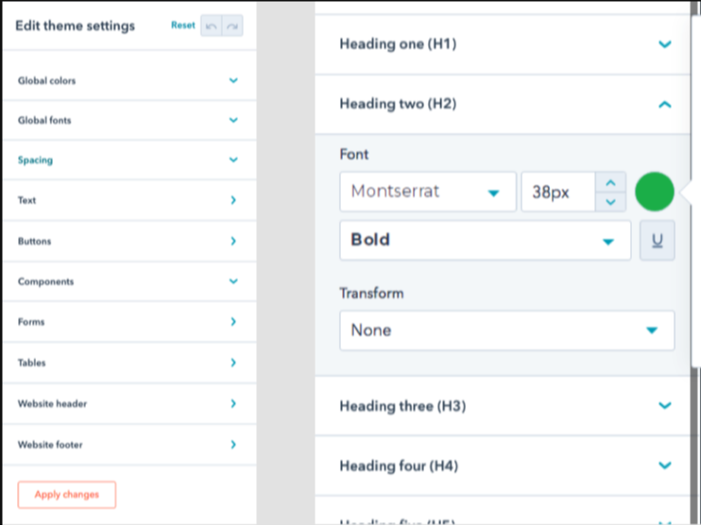This screenshot has height=526, width=701.
Task: Click the undo arrow icon
Action: coord(211,25)
